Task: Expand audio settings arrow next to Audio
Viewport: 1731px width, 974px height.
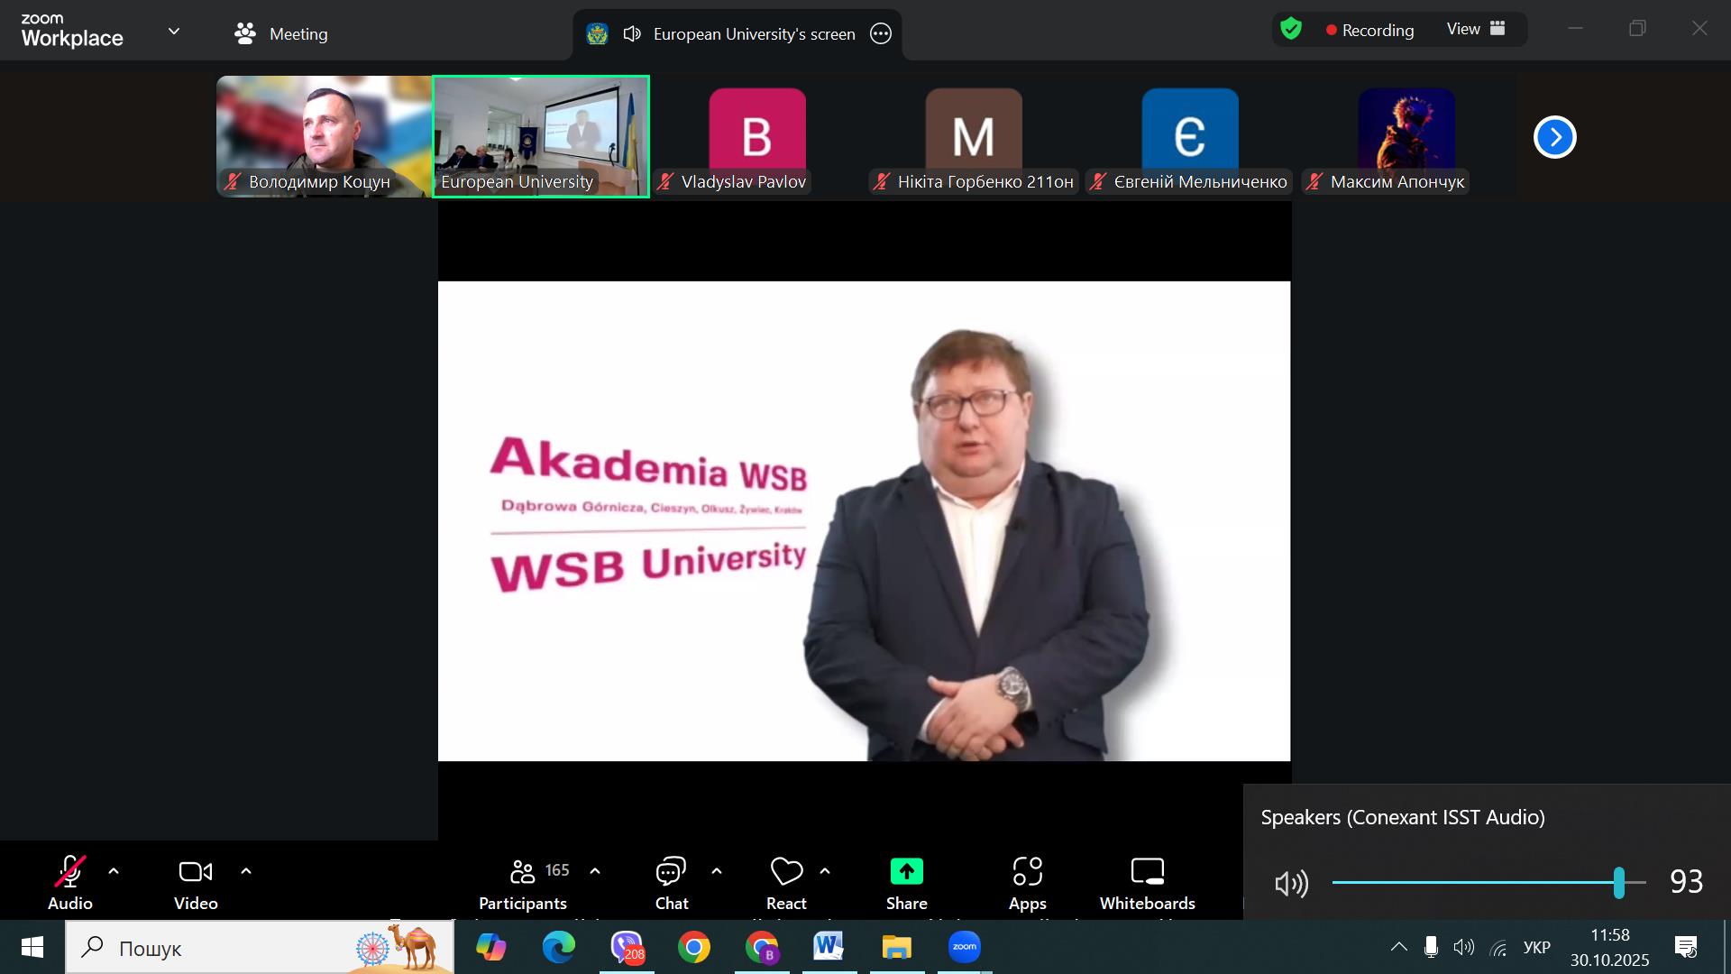Action: (x=114, y=871)
